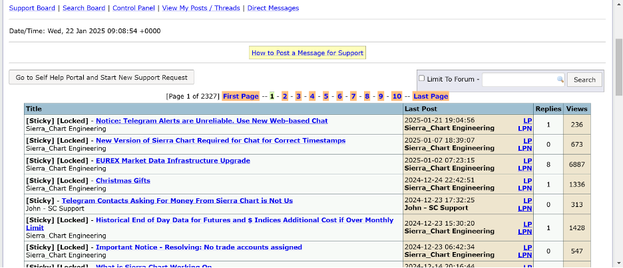This screenshot has width=623, height=268.
Task: Open Go to Self Help Portal button
Action: (x=101, y=78)
